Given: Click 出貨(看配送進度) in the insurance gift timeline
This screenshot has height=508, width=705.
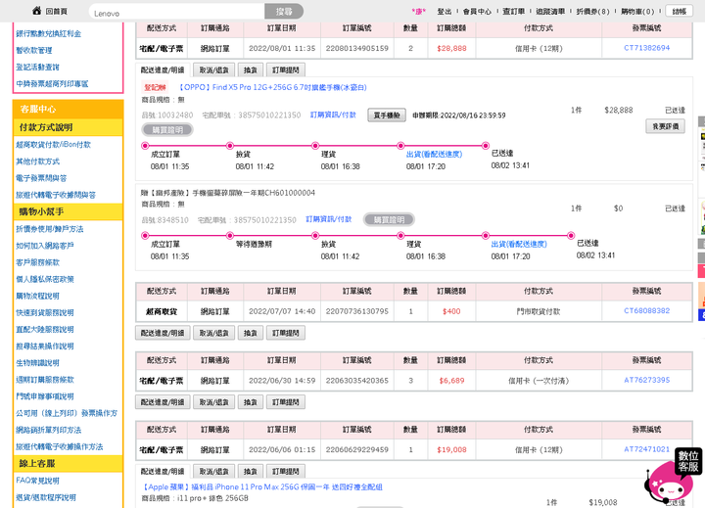Looking at the screenshot, I should pos(519,244).
